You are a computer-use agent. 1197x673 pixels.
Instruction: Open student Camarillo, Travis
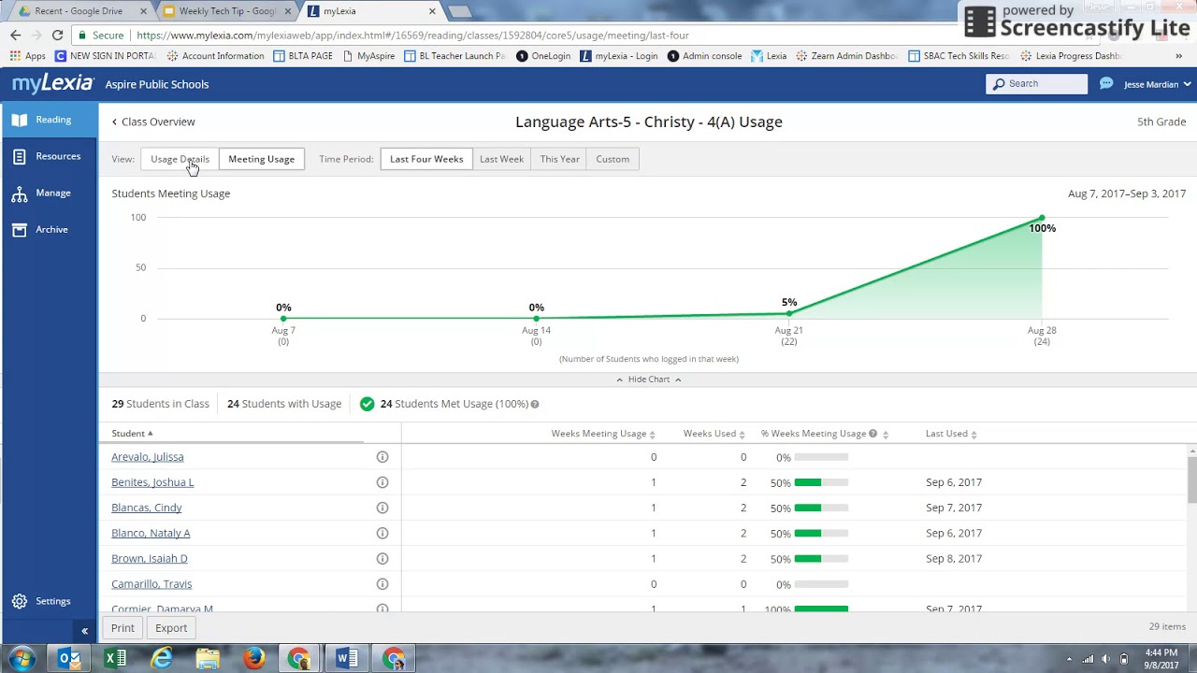(x=151, y=584)
